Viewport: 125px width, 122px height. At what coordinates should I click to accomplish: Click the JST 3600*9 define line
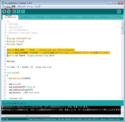(x=31, y=56)
